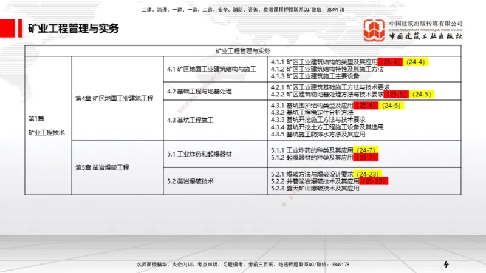Select line 5.1.2 起爆器材的种类及其应用

[x=312, y=158]
